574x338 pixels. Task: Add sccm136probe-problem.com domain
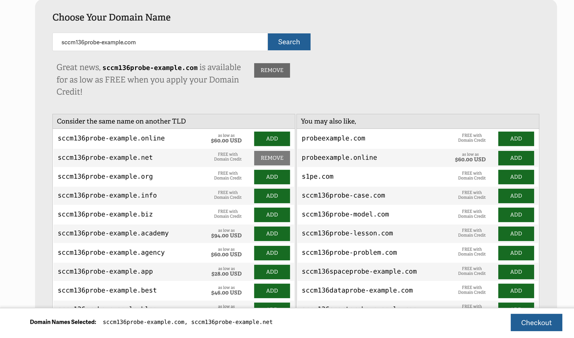point(516,253)
